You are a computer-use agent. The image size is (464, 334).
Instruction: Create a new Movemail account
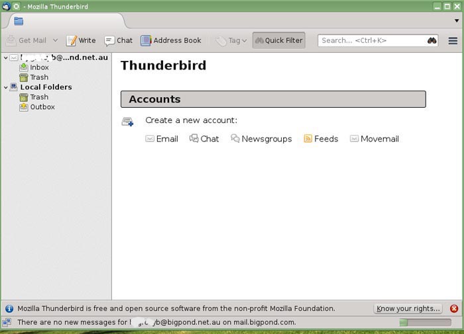(x=375, y=139)
